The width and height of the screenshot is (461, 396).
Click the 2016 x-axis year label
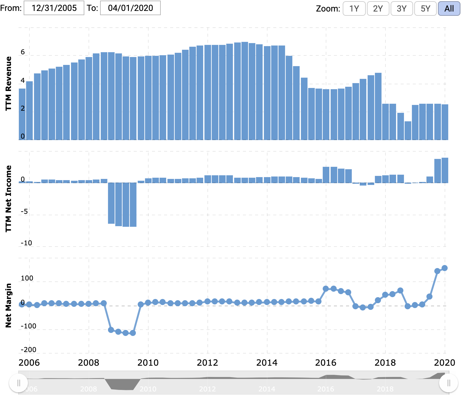pos(326,363)
